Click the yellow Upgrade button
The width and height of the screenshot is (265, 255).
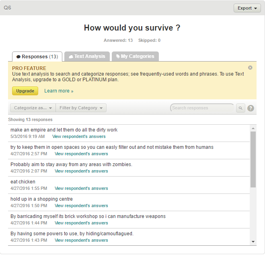25,91
